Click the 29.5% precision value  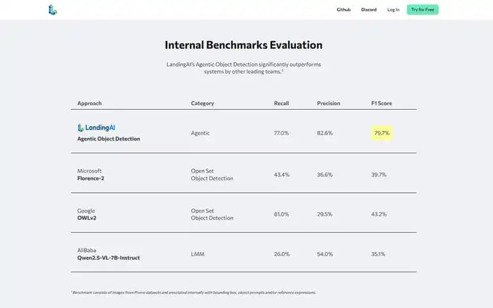click(324, 214)
